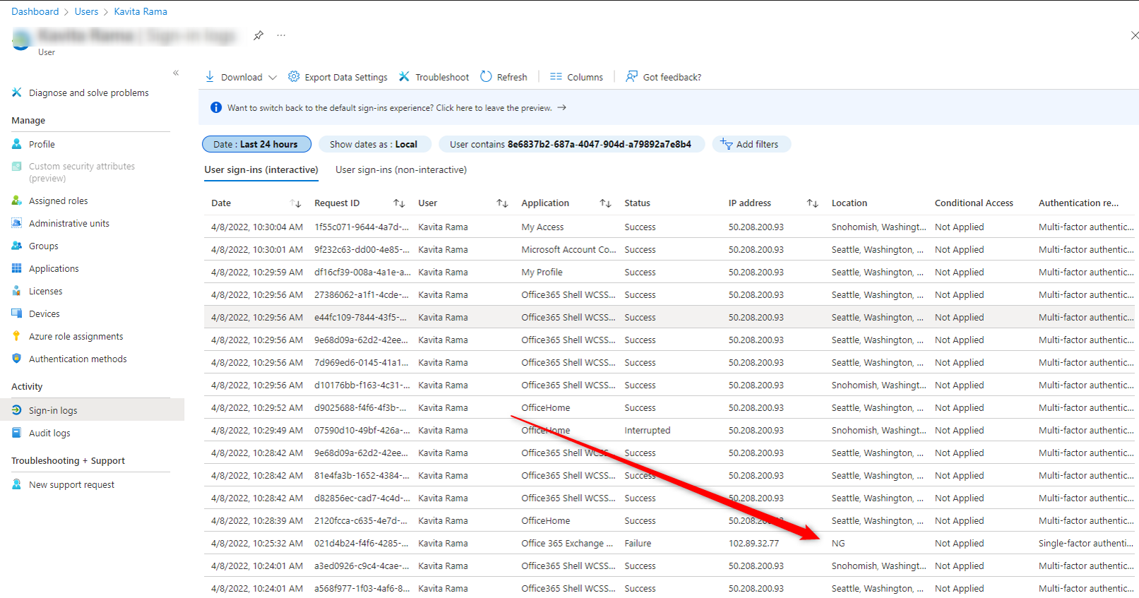The height and width of the screenshot is (598, 1139).
Task: Select User sign-ins (interactive) tab
Action: point(261,169)
